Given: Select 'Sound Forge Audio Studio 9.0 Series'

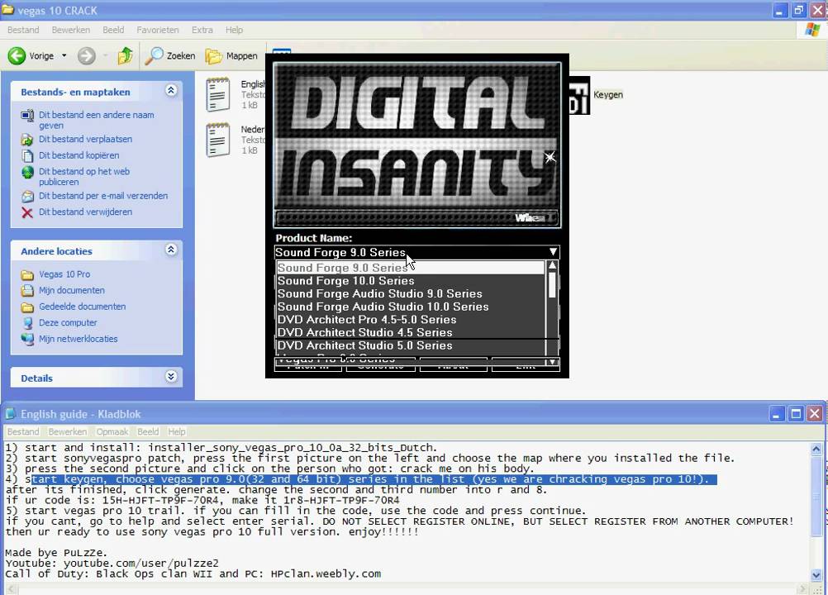Looking at the screenshot, I should point(411,293).
